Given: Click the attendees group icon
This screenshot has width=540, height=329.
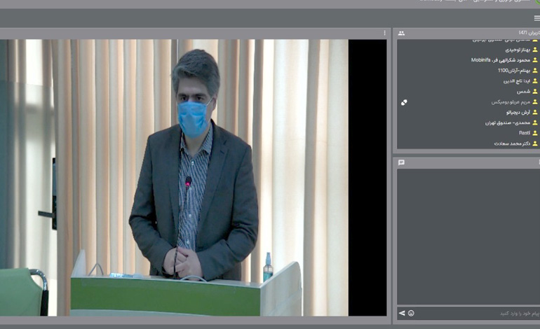Looking at the screenshot, I should click(401, 33).
